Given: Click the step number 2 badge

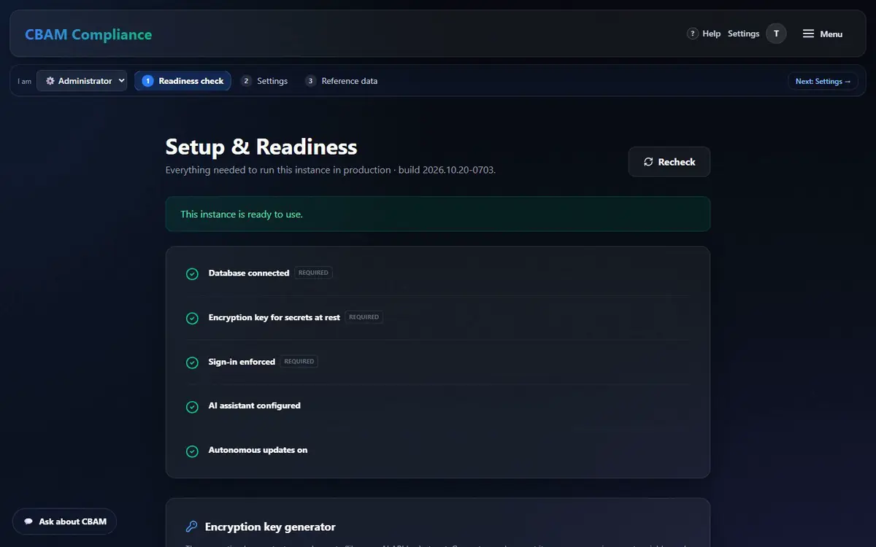Looking at the screenshot, I should pos(246,81).
